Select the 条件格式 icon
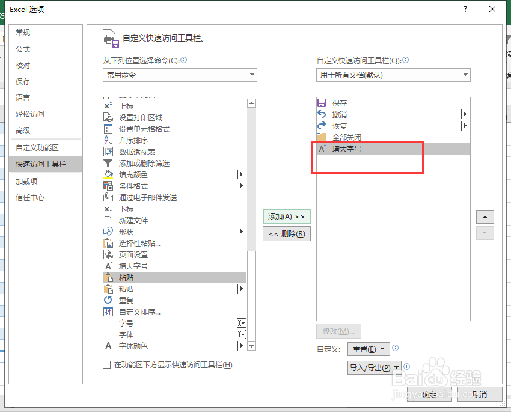The width and height of the screenshot is (511, 412). 108,186
